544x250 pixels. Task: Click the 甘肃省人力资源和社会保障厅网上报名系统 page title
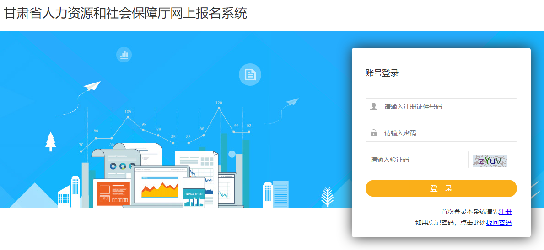pos(125,14)
